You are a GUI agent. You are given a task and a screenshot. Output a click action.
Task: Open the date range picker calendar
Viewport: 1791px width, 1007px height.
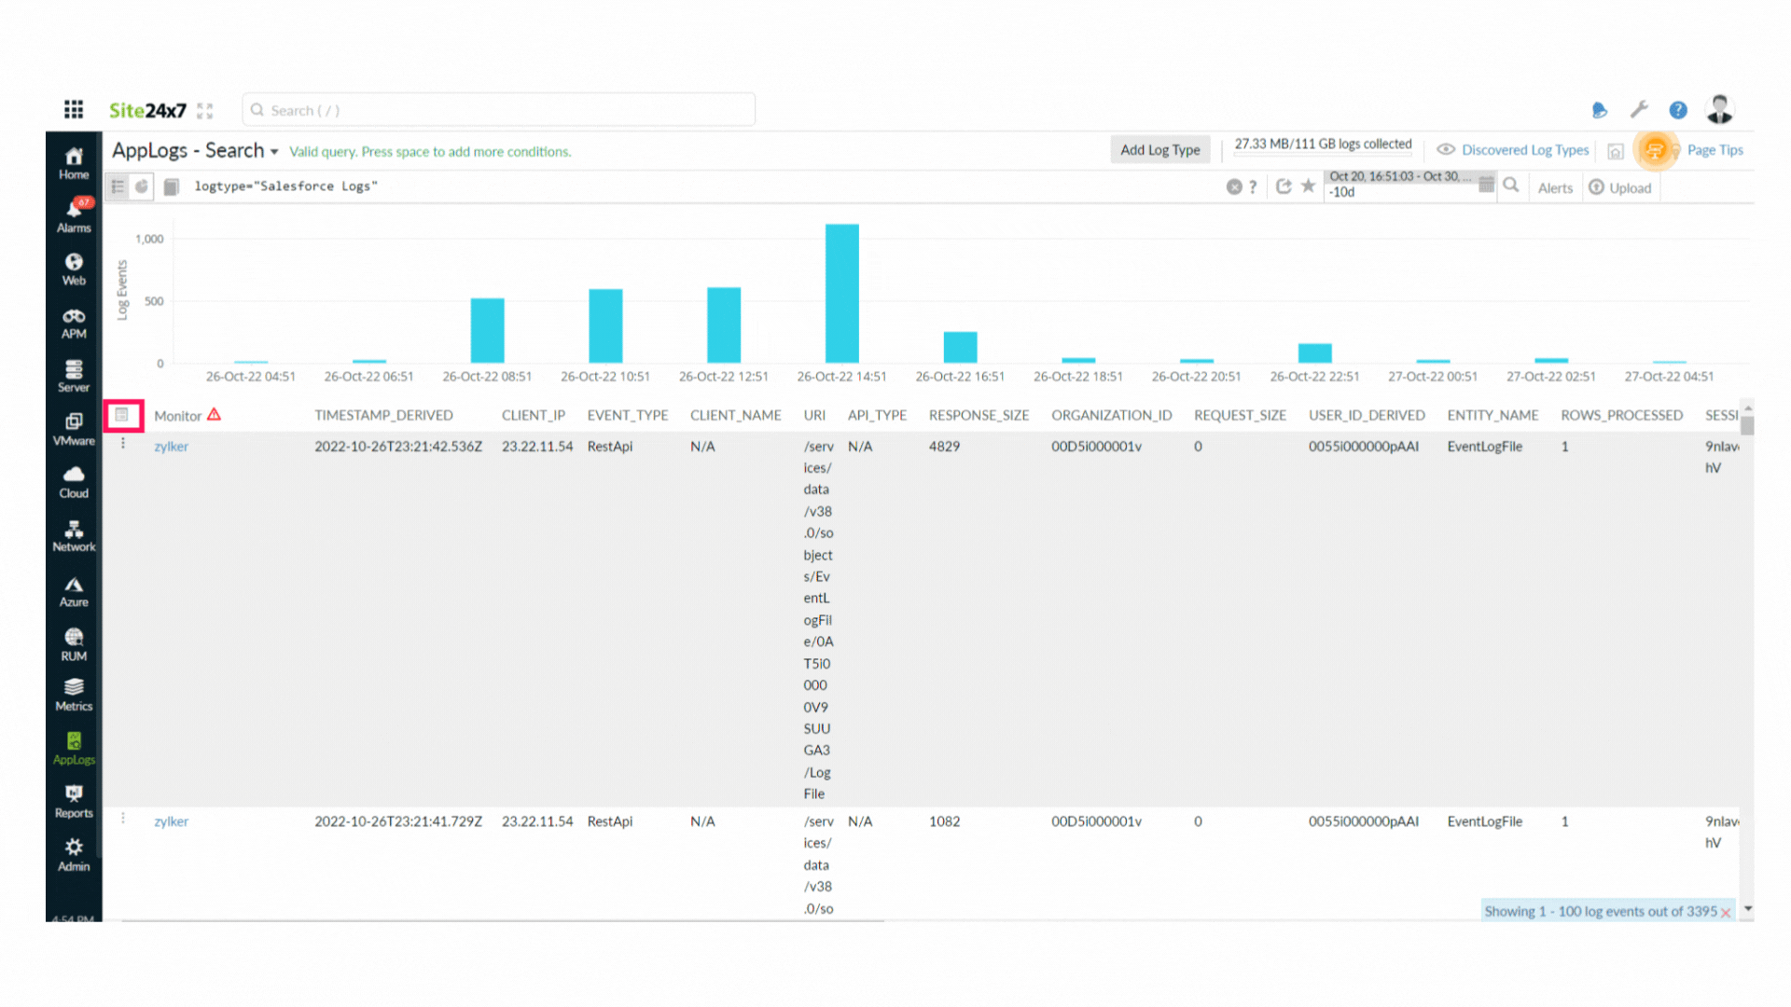click(x=1486, y=185)
